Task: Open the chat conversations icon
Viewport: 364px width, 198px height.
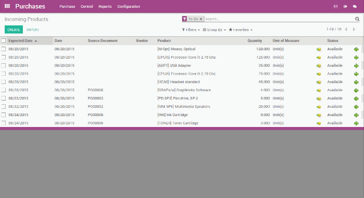Action: [355, 6]
